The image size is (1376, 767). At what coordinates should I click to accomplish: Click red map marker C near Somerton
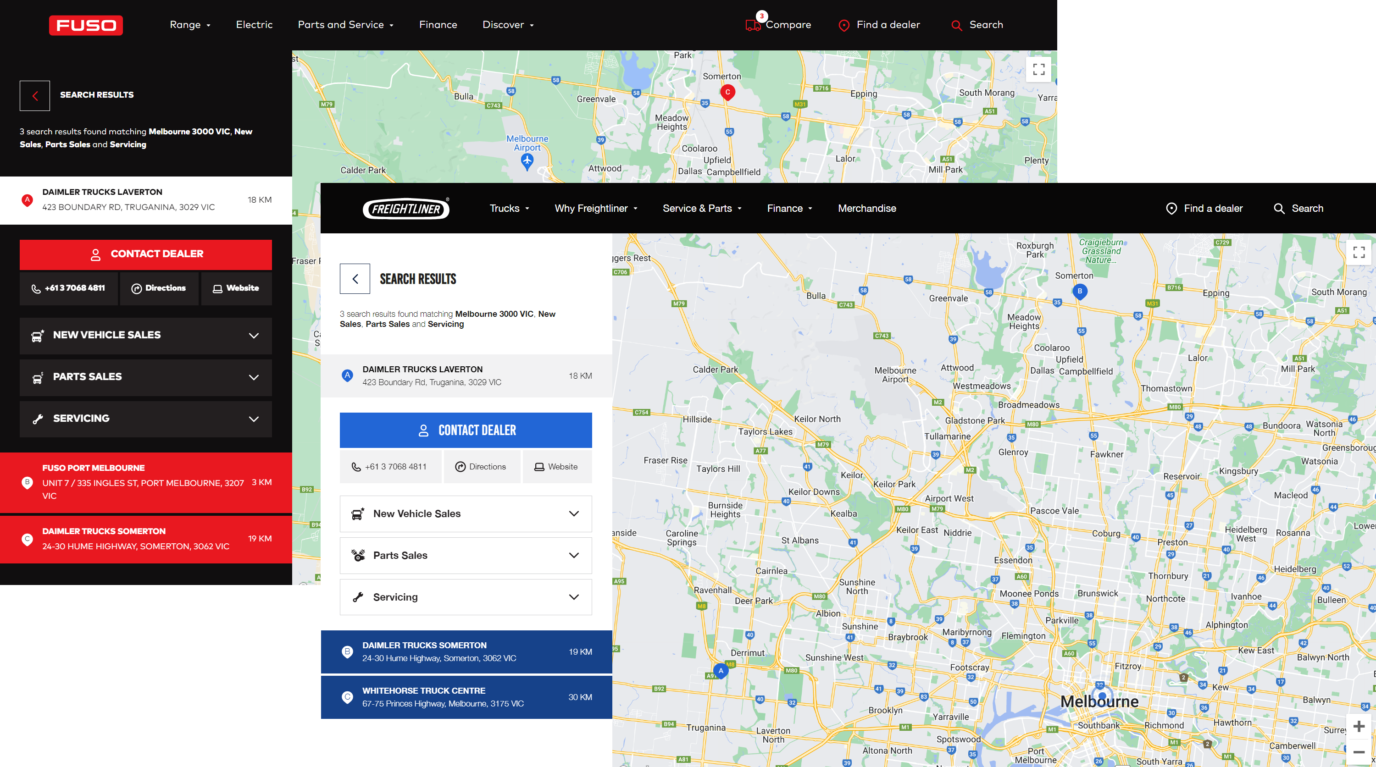coord(727,92)
